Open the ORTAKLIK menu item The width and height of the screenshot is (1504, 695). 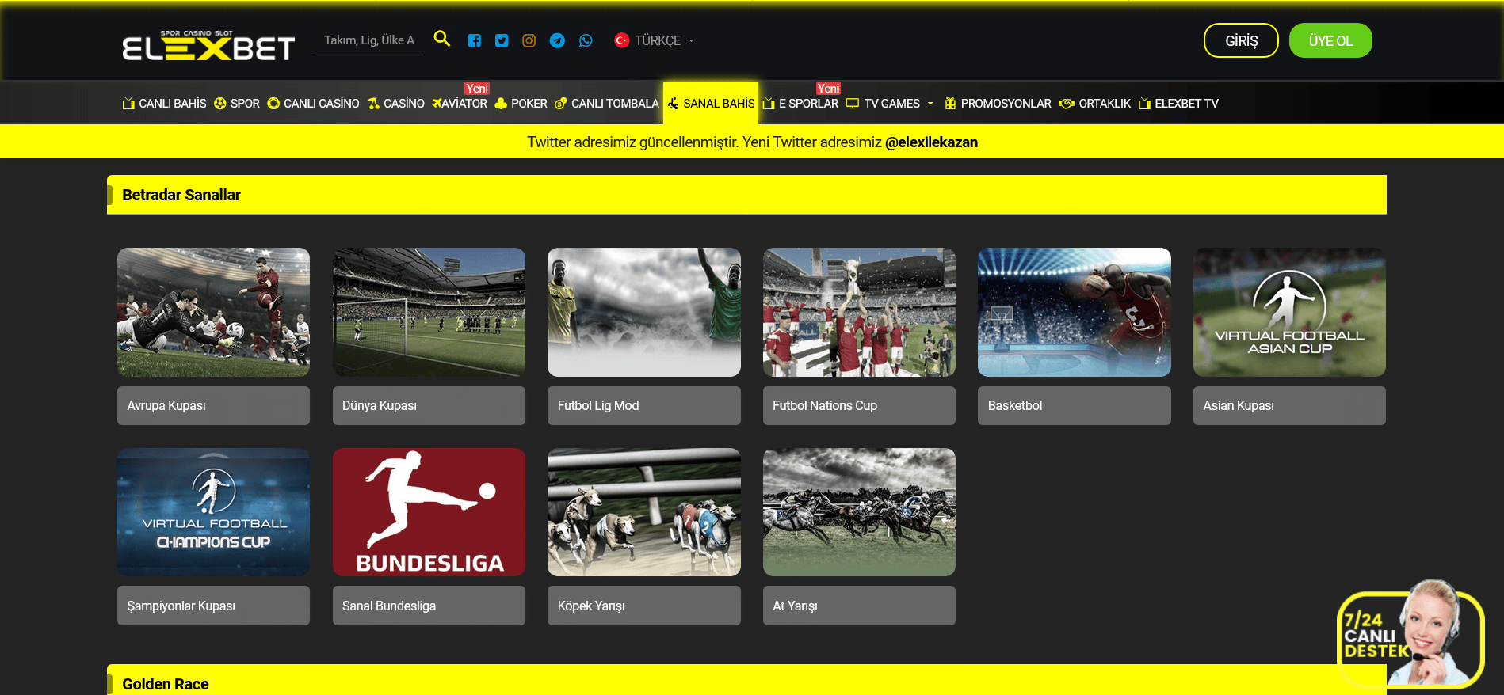[x=1094, y=104]
